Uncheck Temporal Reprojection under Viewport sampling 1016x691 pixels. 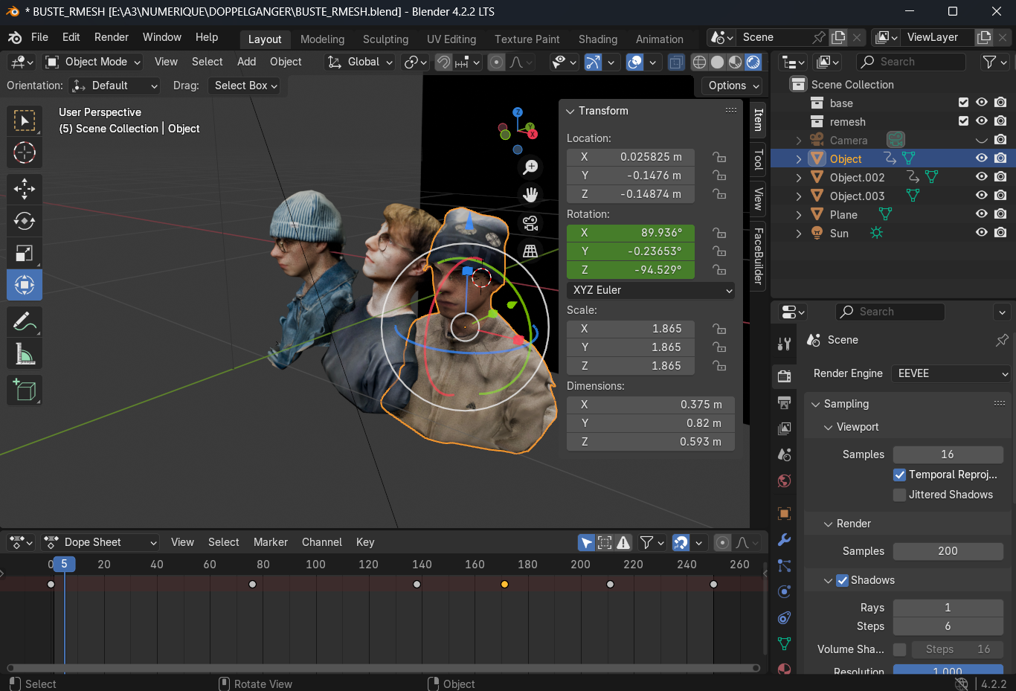coord(899,475)
